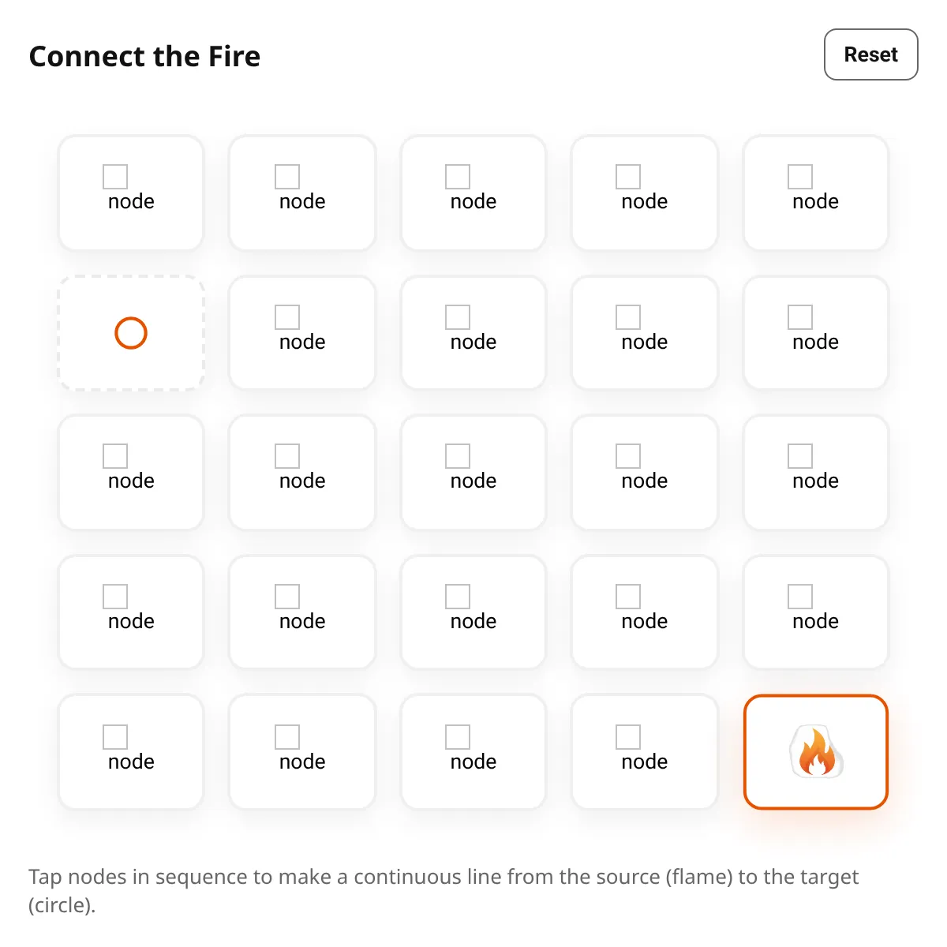Tick the checkbox in the top-left node
The image size is (947, 947).
coord(115,177)
